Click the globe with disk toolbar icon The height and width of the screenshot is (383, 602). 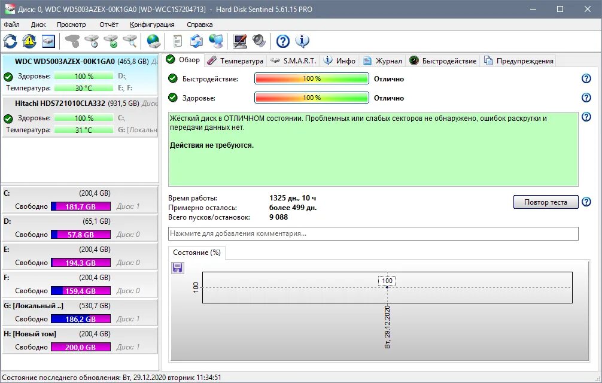point(154,41)
